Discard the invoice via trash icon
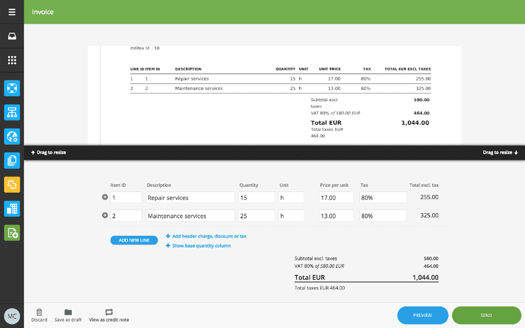Image resolution: width=525 pixels, height=328 pixels. 39,315
